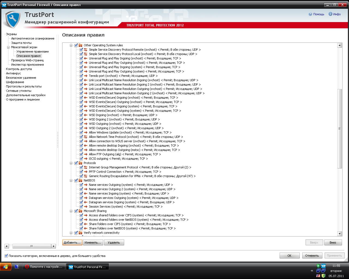The width and height of the screenshot is (349, 279).
Task: Go to the Антивирус section
Action: [x=13, y=73]
